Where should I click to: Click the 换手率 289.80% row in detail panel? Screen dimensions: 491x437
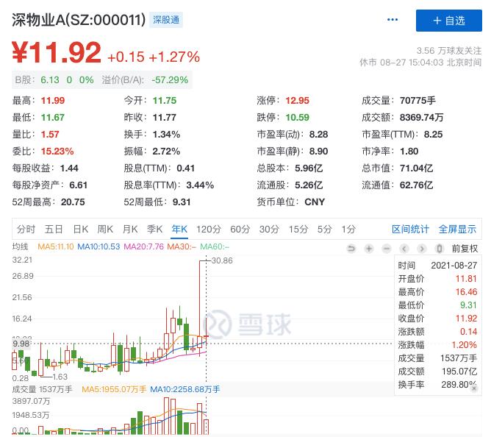pyautogui.click(x=437, y=385)
